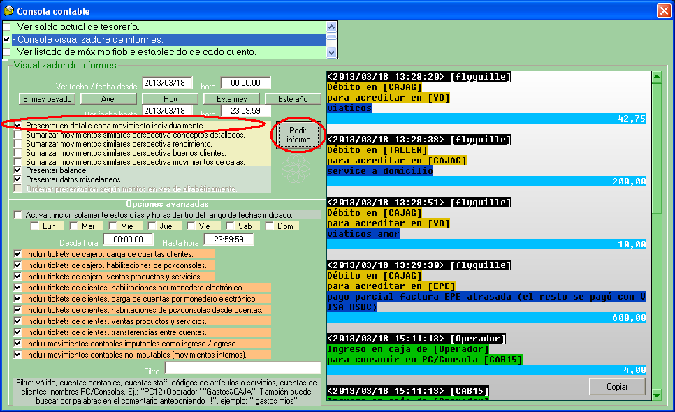
Task: Toggle 'habilitaciones de pc/consolas desde cuentas'
Action: click(17, 309)
